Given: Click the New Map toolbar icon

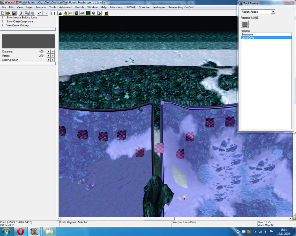Looking at the screenshot, I should pyautogui.click(x=3, y=13).
